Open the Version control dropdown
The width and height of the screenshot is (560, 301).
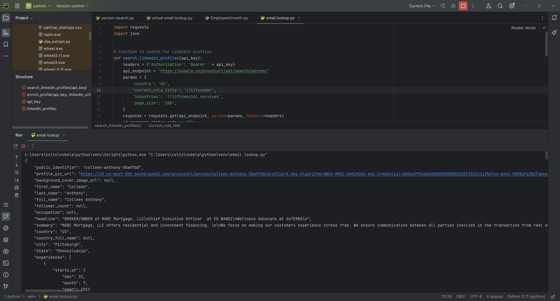point(72,6)
